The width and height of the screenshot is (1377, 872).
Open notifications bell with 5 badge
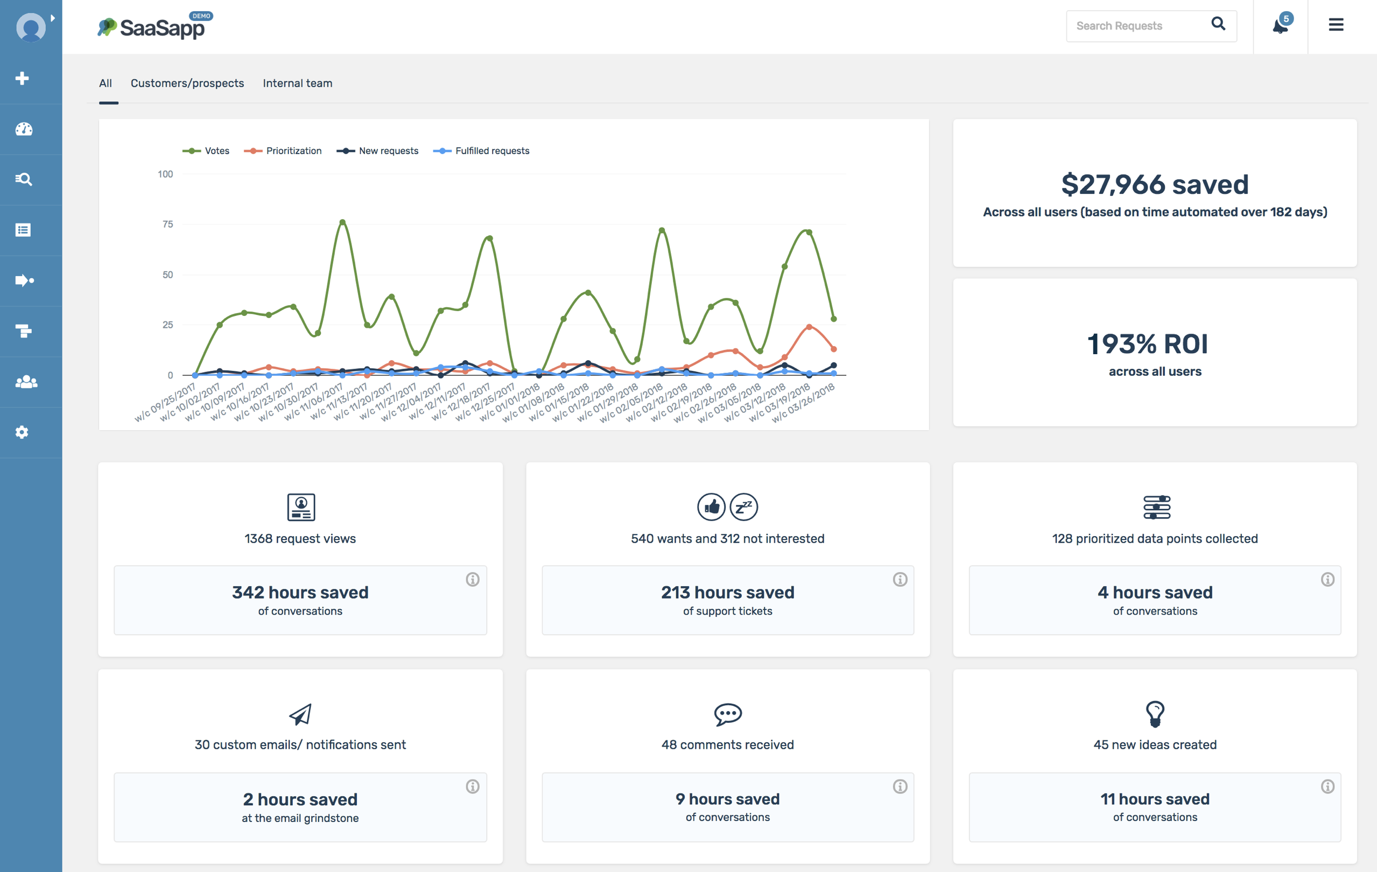[1280, 26]
